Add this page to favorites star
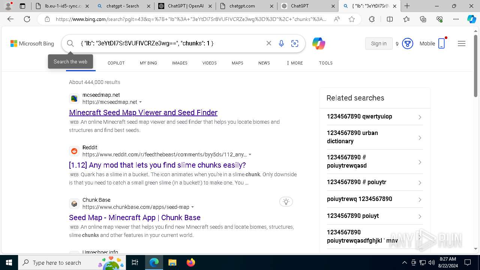480x270 pixels. point(352,19)
